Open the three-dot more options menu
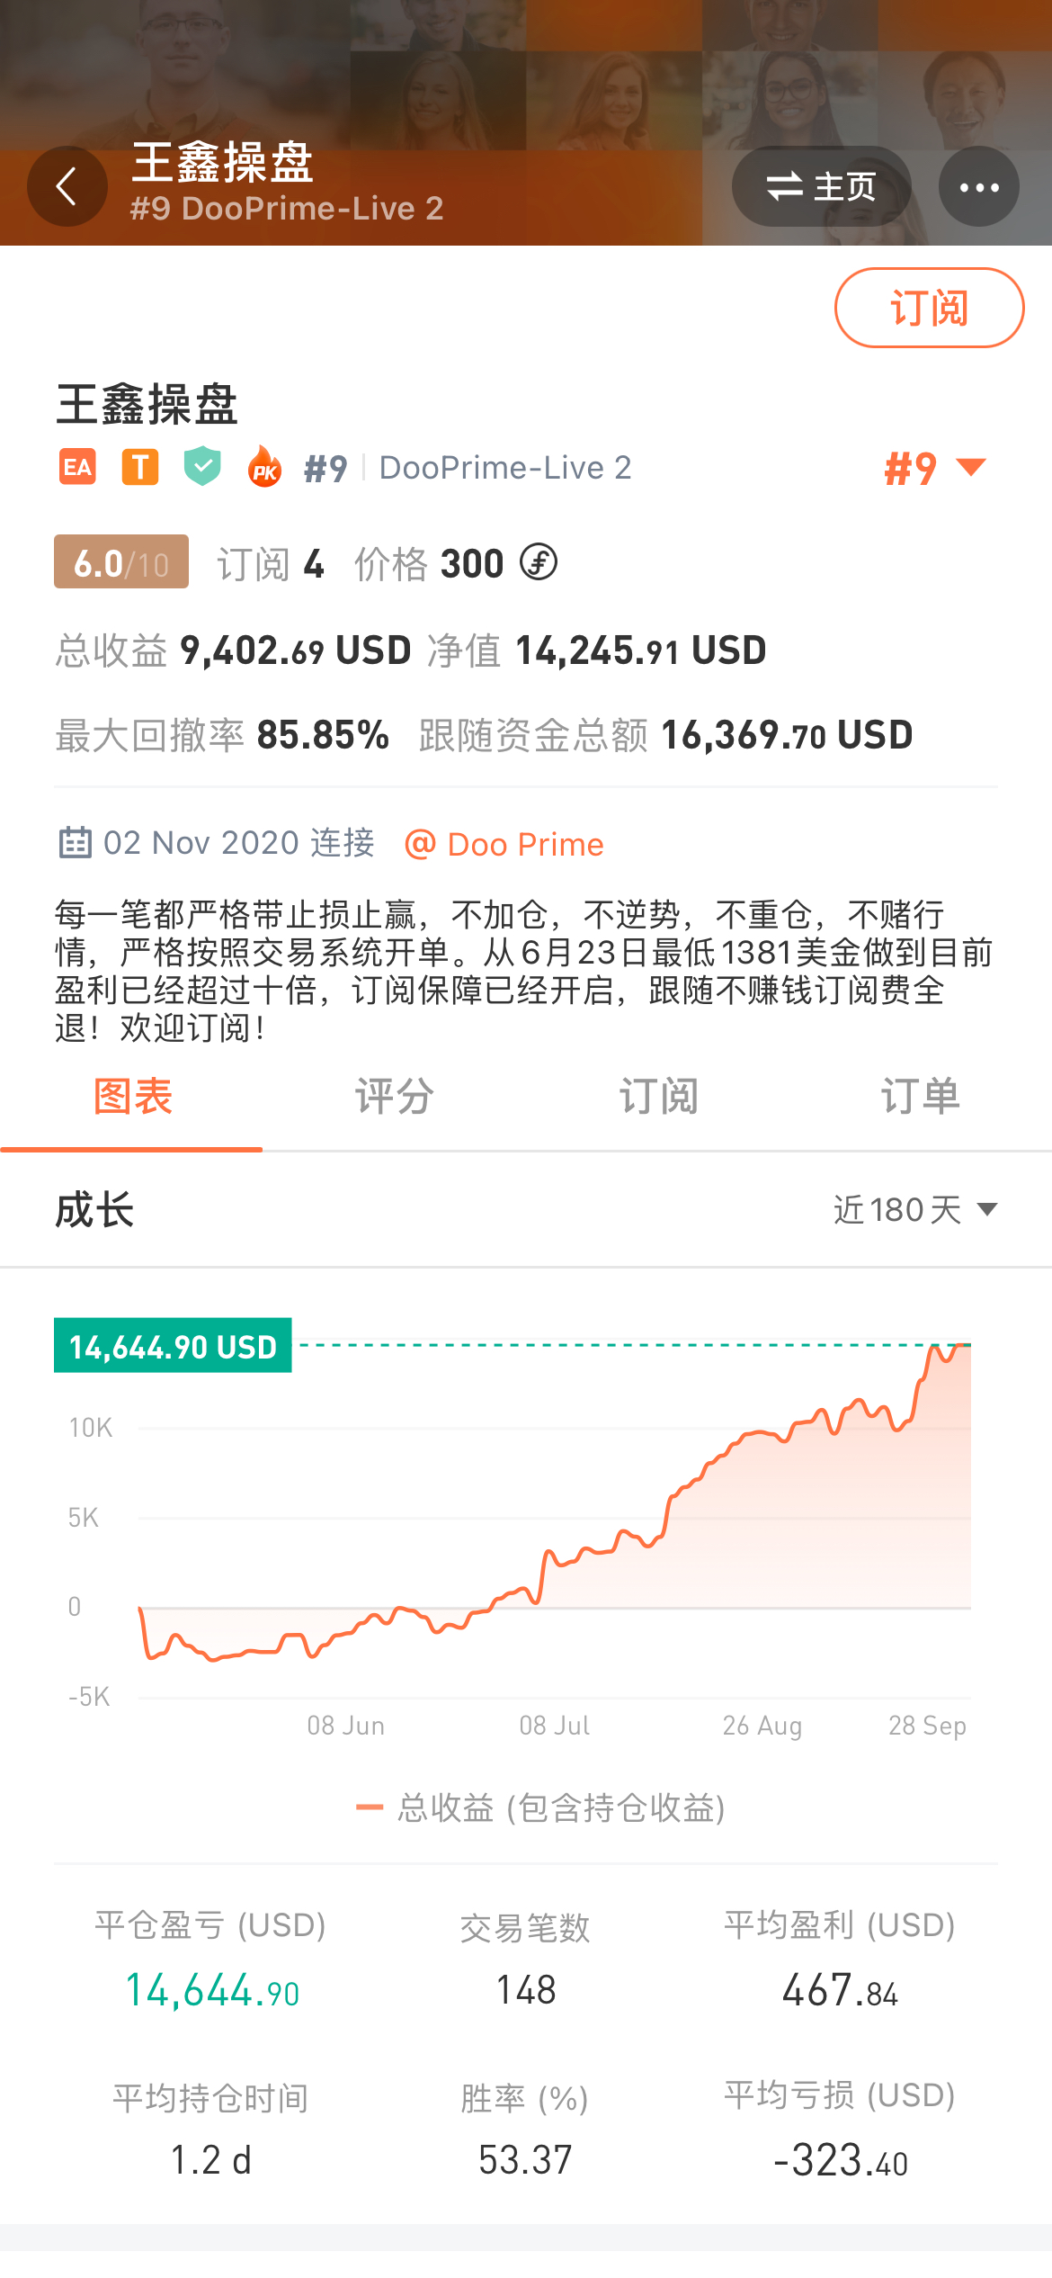1052x2278 pixels. [x=979, y=187]
